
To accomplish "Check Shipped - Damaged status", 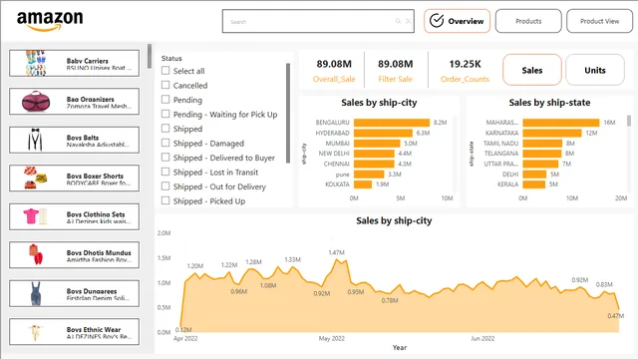I will 165,143.
